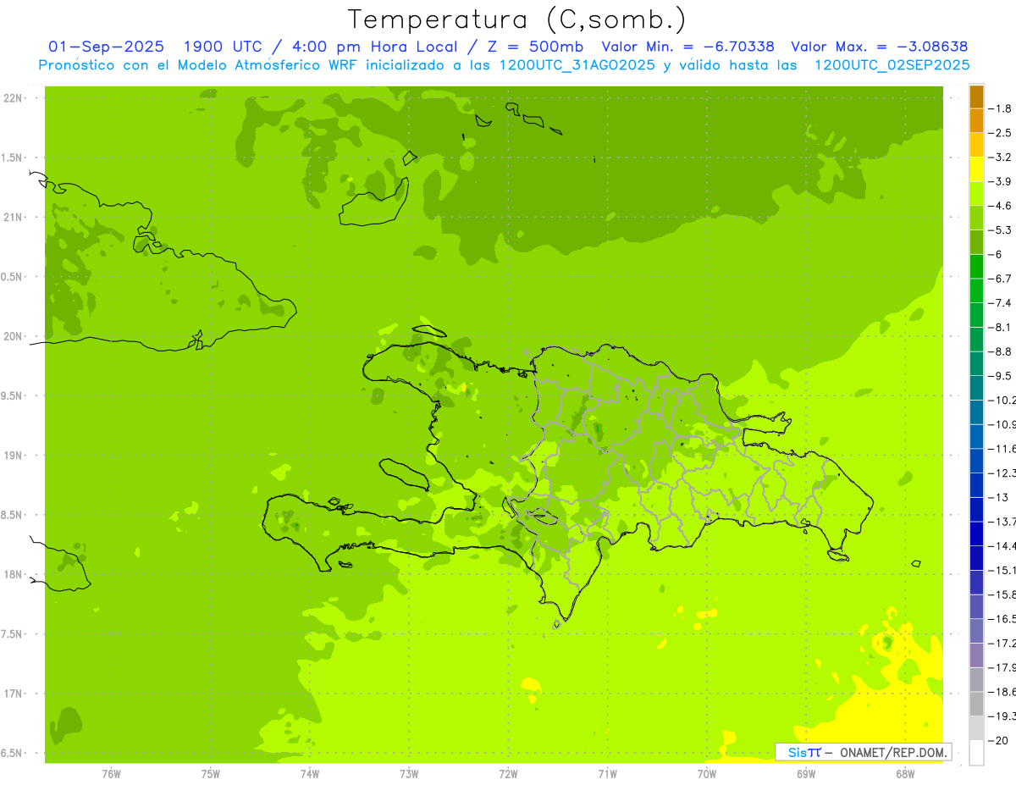
Task: Click the '-2.5' colorbar value
Action: point(1001,133)
